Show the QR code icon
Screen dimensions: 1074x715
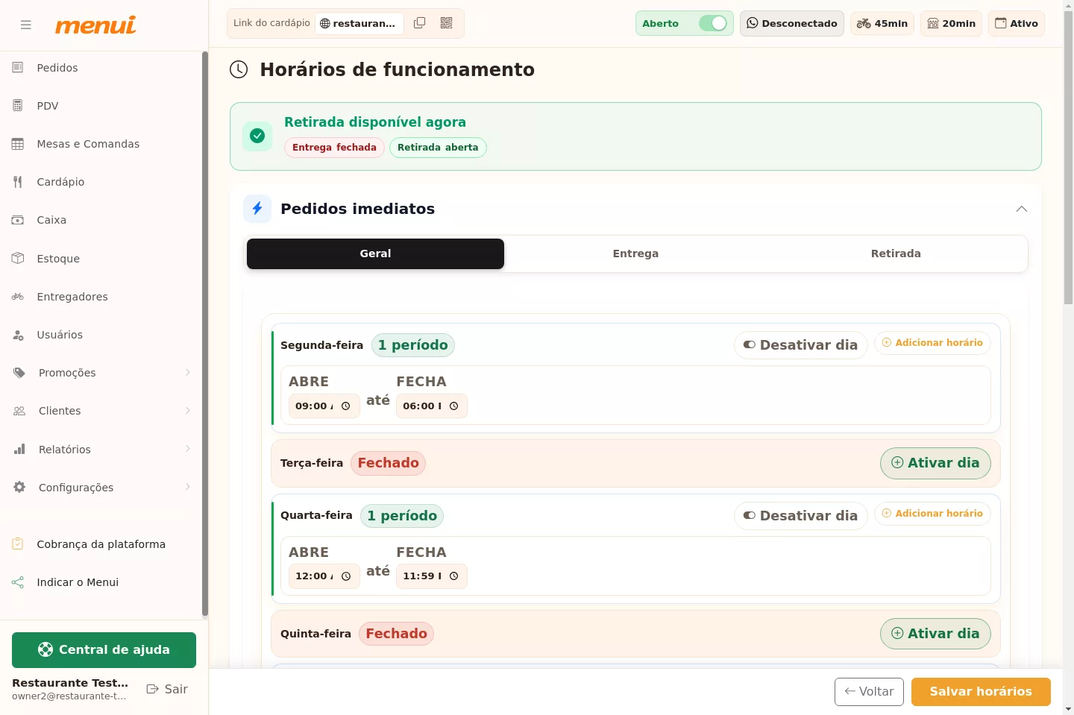[x=447, y=23]
